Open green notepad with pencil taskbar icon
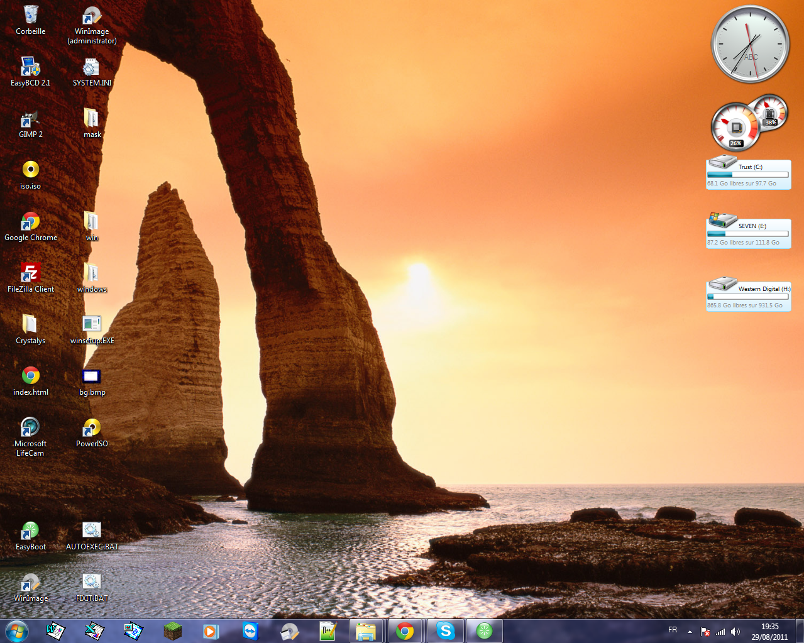The image size is (804, 643). [328, 630]
